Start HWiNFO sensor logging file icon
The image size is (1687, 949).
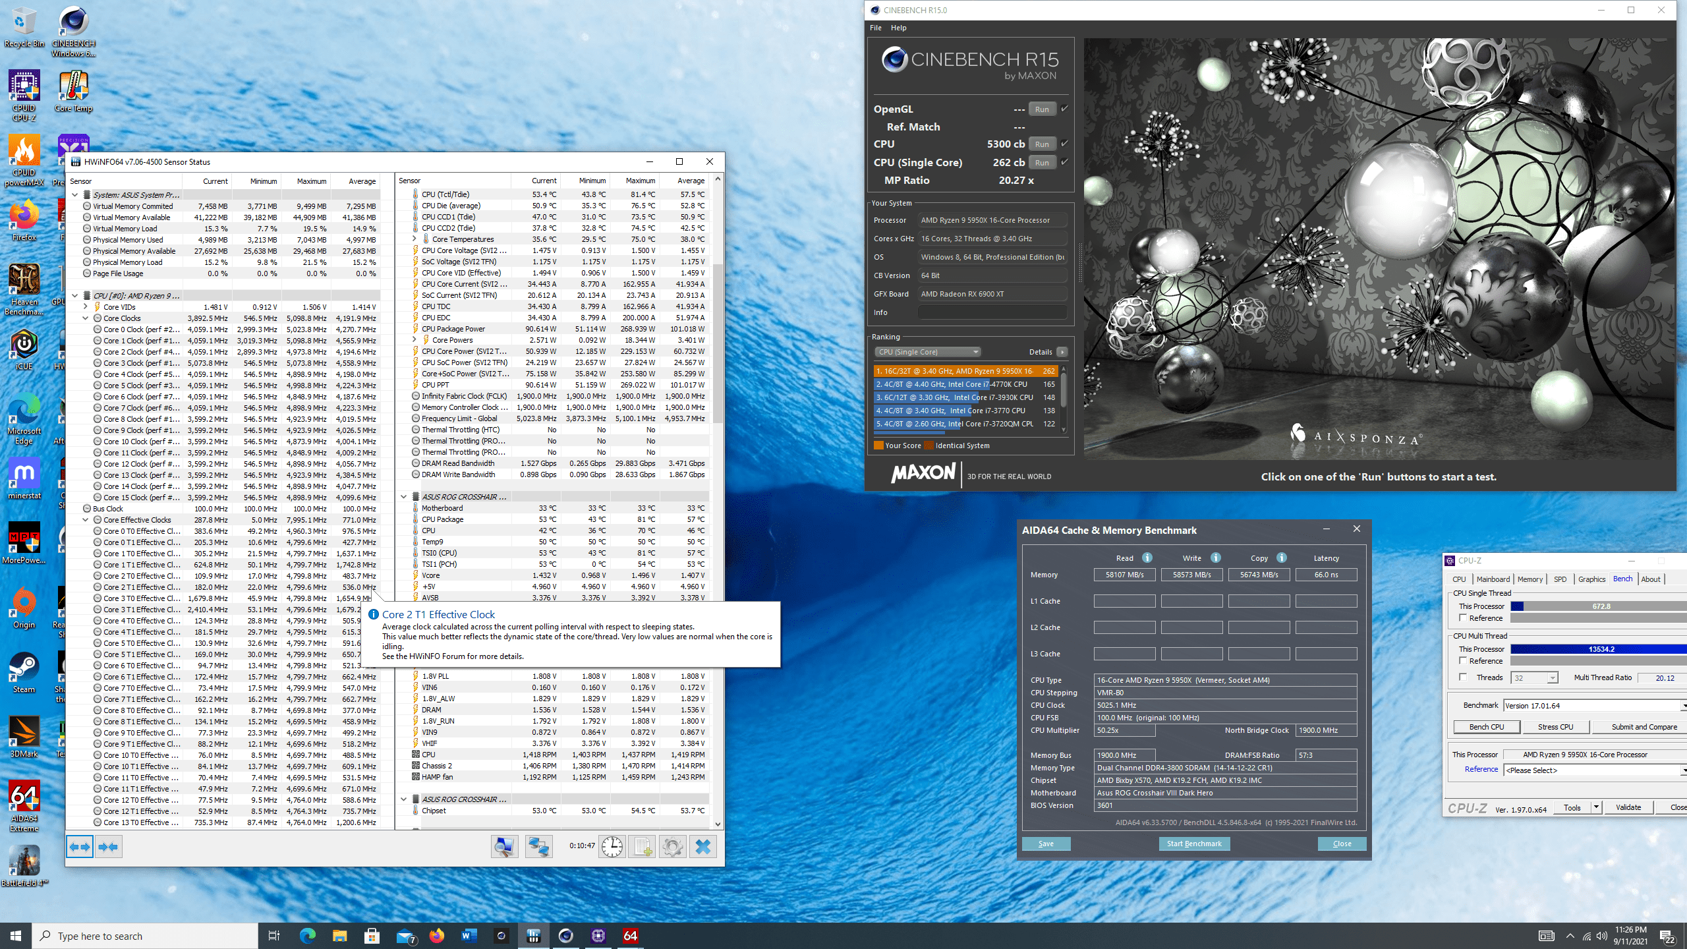coord(643,847)
